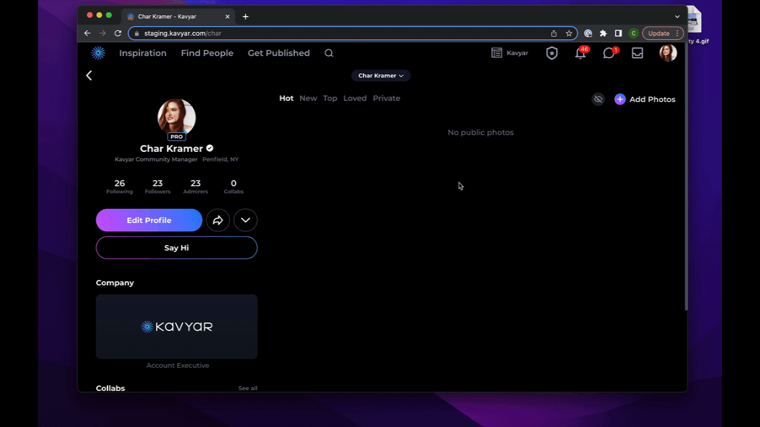The height and width of the screenshot is (427, 760).
Task: Click the green C Chrome profile icon
Action: [634, 33]
